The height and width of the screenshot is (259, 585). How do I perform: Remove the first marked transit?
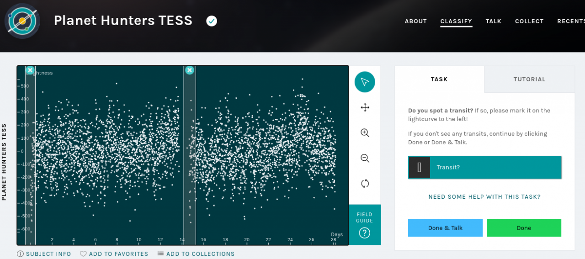[30, 70]
